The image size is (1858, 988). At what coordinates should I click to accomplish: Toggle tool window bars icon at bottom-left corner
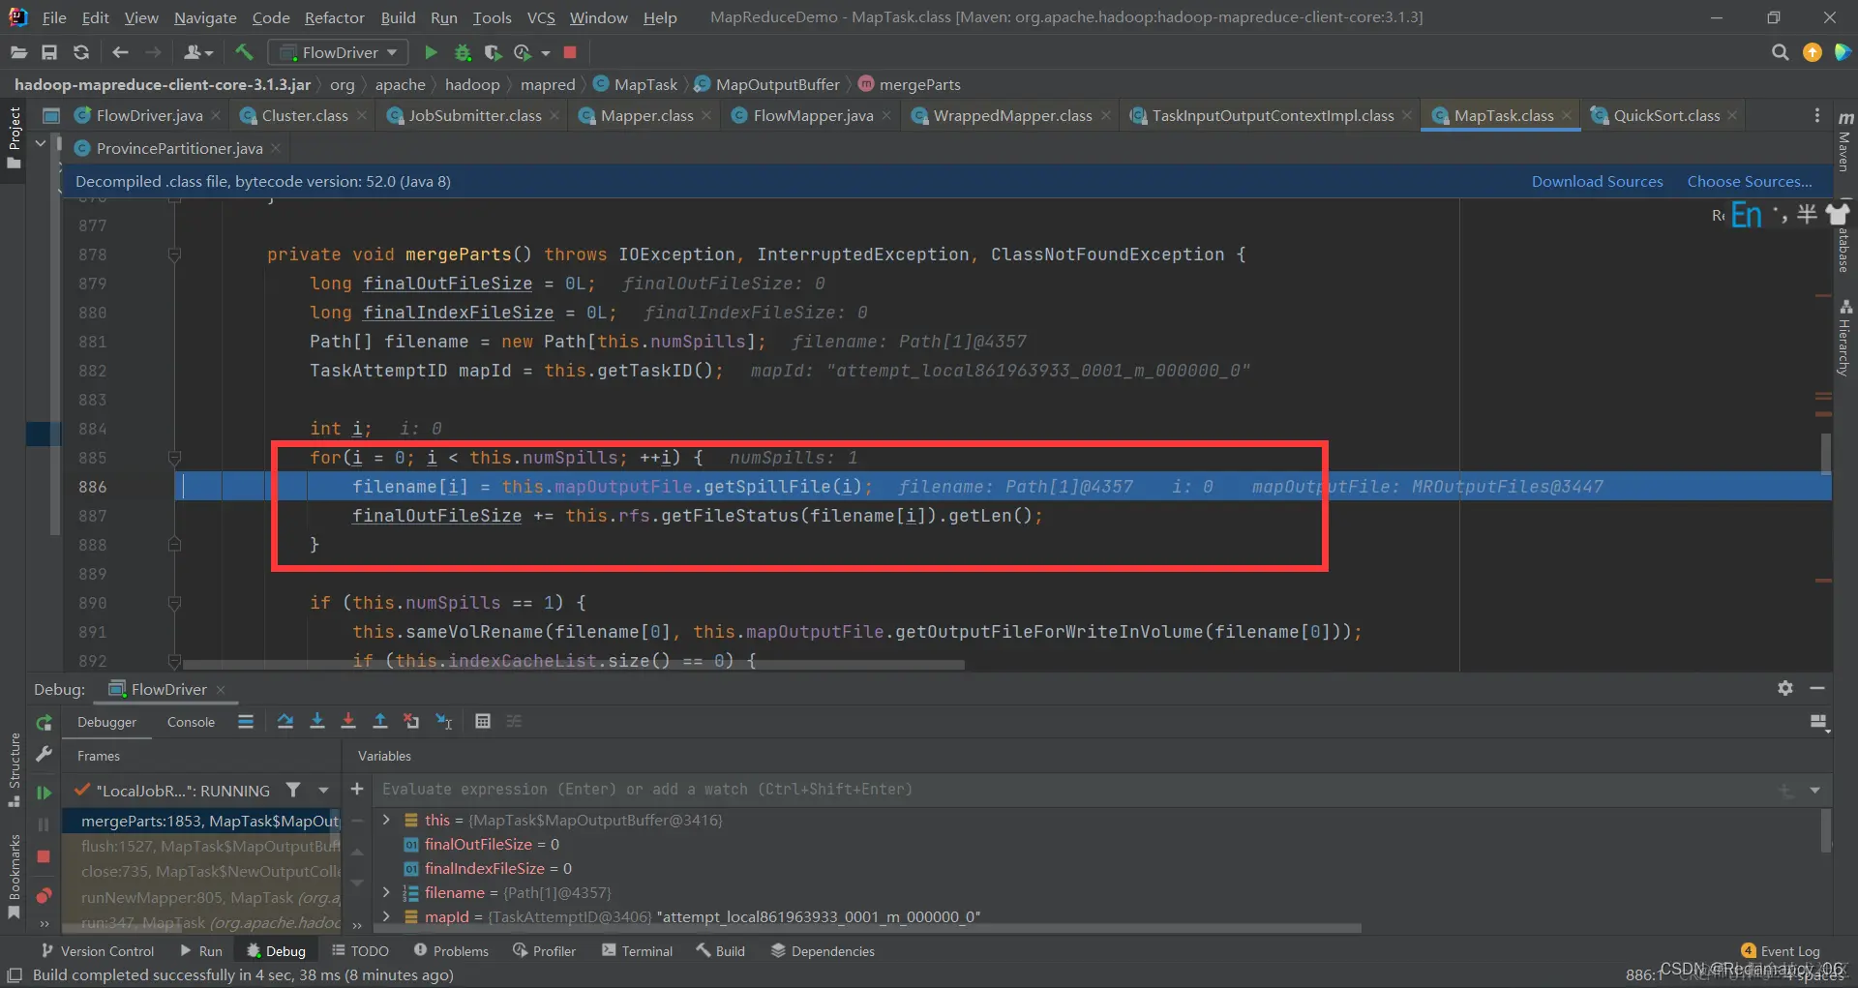pyautogui.click(x=15, y=974)
